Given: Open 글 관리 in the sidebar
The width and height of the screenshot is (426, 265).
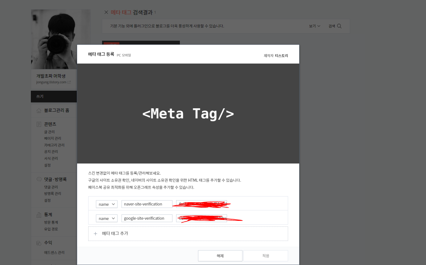Looking at the screenshot, I should [49, 132].
